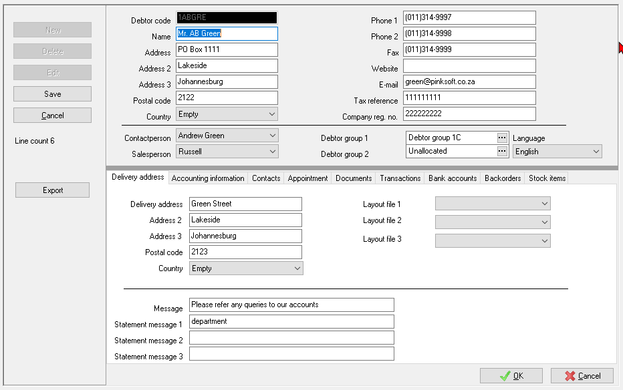Click the Tax reference field
The height and width of the screenshot is (390, 623).
coord(469,97)
